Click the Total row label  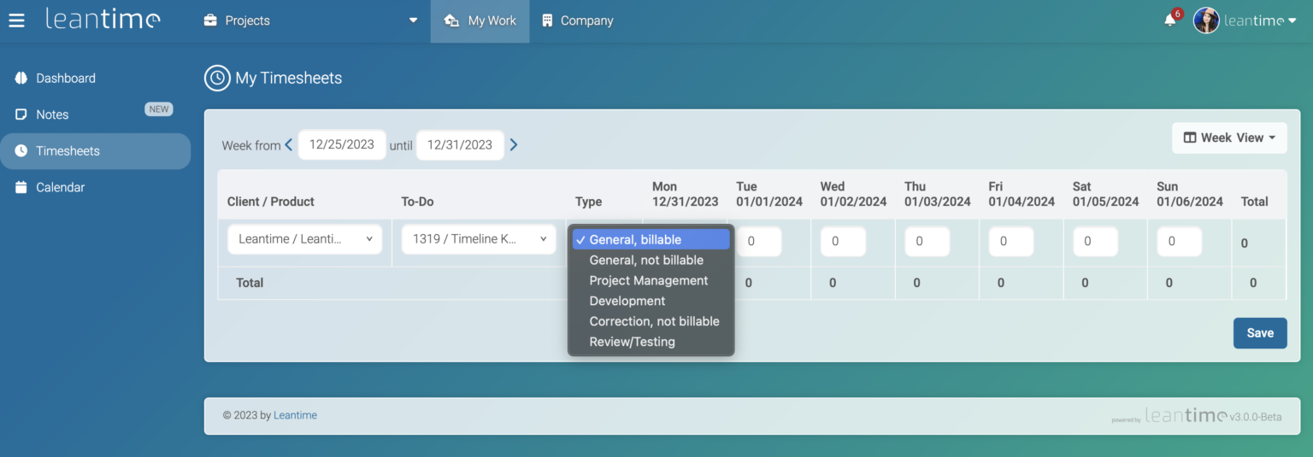[x=250, y=283]
